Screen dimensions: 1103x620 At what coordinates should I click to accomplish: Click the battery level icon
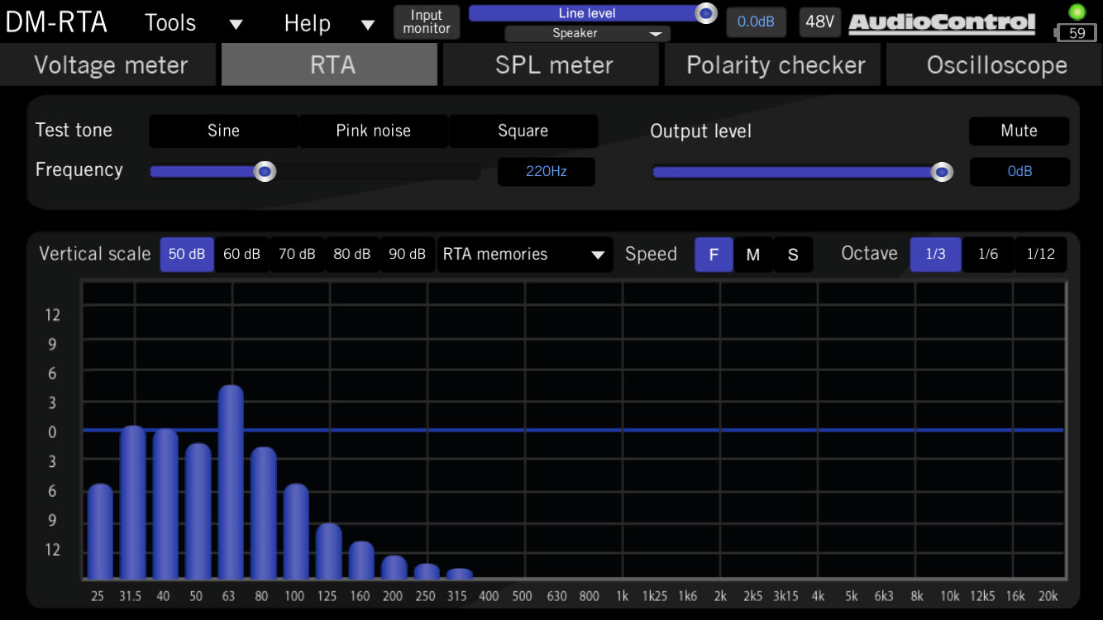coord(1075,33)
